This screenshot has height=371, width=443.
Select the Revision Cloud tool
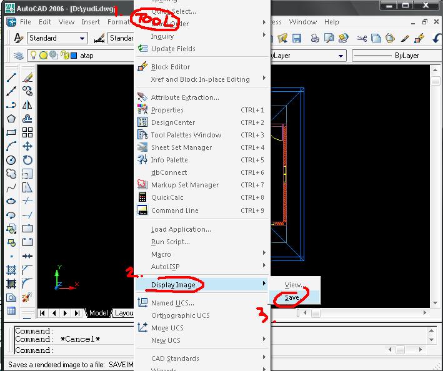pos(11,174)
